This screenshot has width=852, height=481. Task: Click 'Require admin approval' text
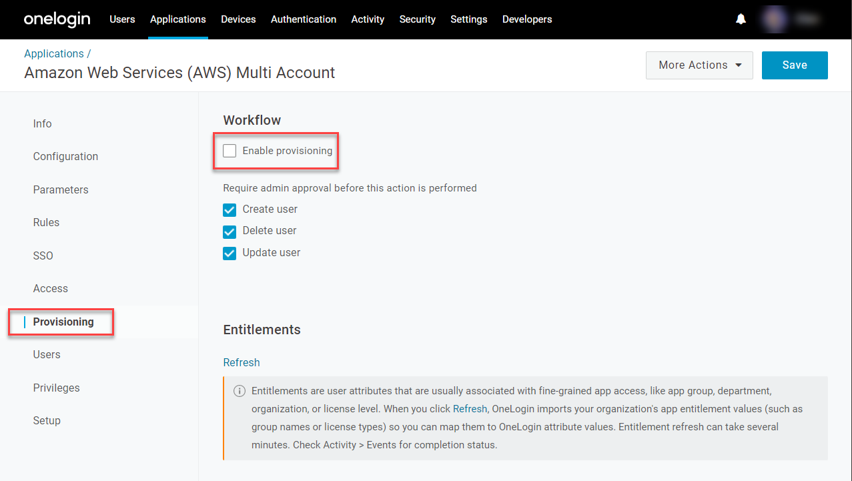[x=350, y=188]
